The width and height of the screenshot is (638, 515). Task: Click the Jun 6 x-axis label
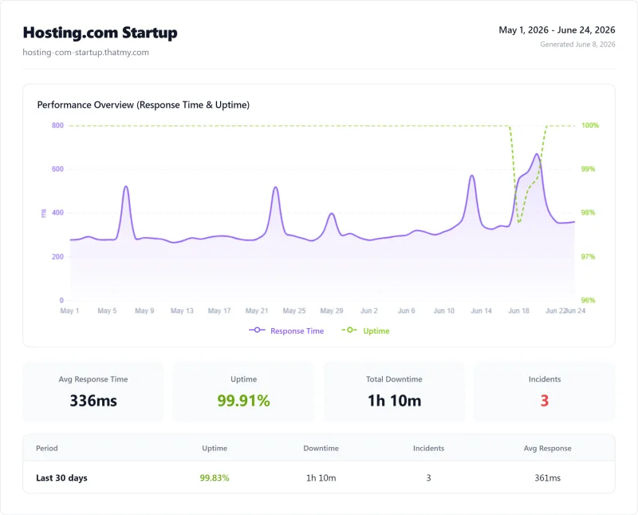pos(407,311)
